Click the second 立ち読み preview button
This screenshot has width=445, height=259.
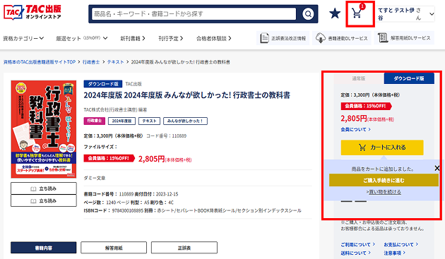[x=44, y=200]
